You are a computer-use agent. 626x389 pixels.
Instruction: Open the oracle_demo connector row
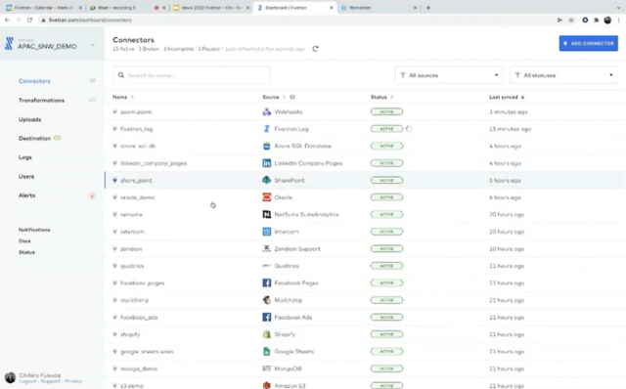click(365, 197)
